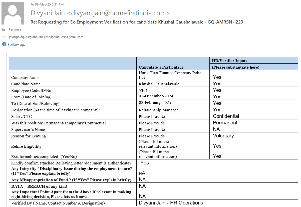Screen dimensions: 301x207
Task: Click the employee code 5301
Action: tap(143, 90)
